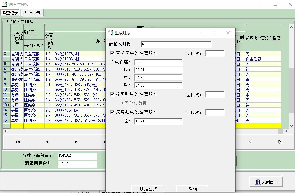Image resolution: width=295 pixels, height=193 pixels.
Task: Click the 调查与月报 window title icon
Action: coord(5,4)
